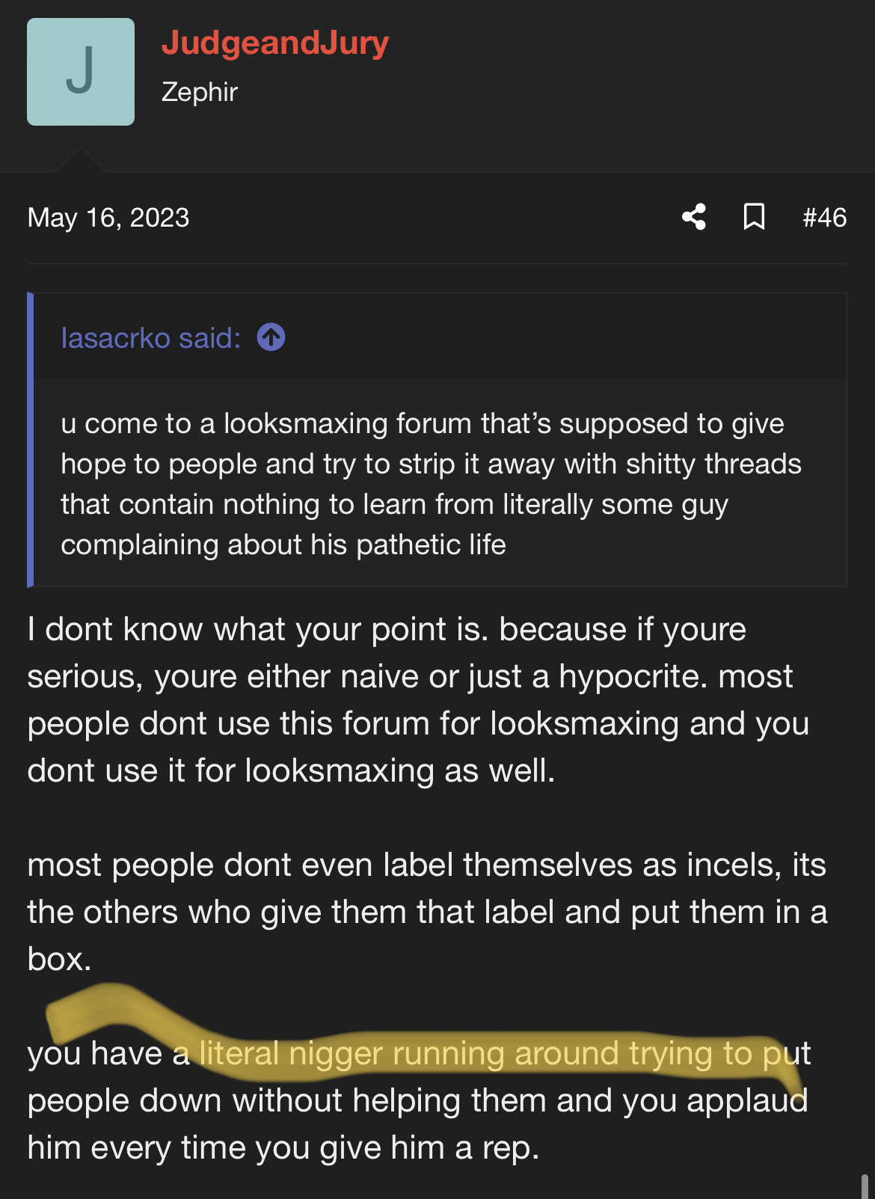Viewport: 875px width, 1199px height.
Task: Click the blue vertical bar of the quote
Action: pos(31,440)
